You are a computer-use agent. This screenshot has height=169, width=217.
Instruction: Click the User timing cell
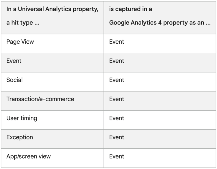[x=22, y=118]
